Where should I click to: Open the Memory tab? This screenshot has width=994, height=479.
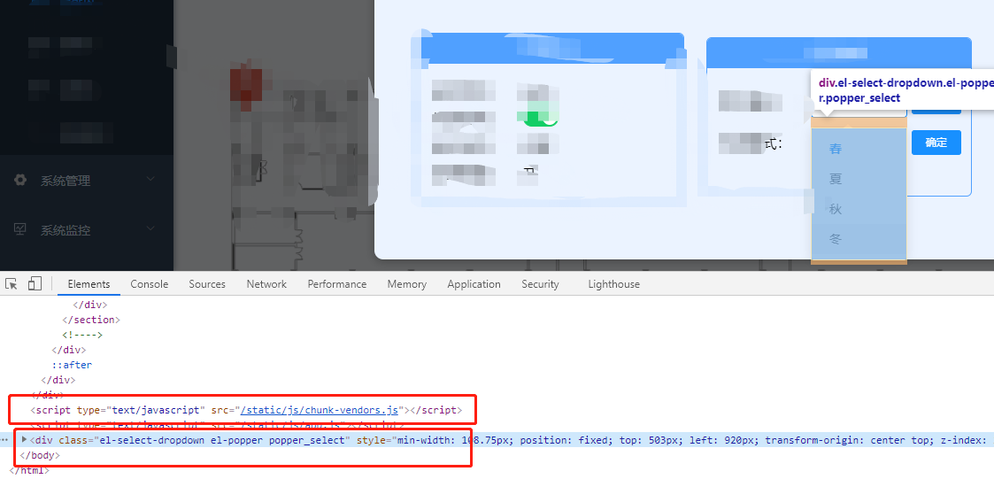click(407, 284)
